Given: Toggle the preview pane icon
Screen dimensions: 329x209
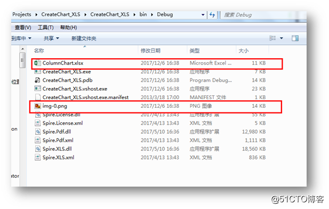Looking at the screenshot, I should 295,38.
